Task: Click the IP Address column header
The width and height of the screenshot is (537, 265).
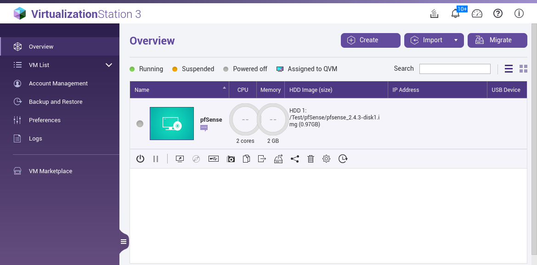Action: click(x=438, y=90)
